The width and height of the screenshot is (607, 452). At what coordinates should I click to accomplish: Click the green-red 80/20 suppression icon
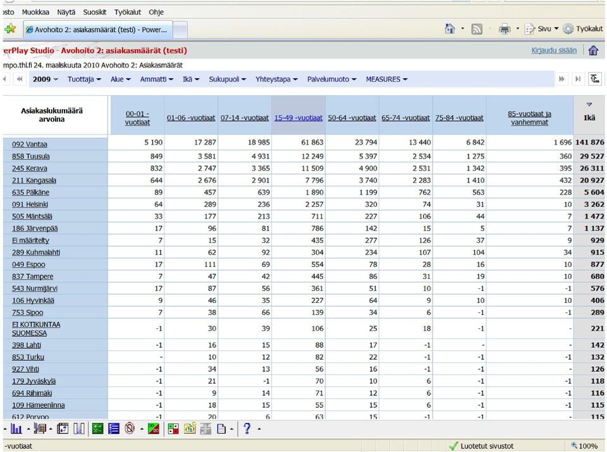tap(154, 429)
